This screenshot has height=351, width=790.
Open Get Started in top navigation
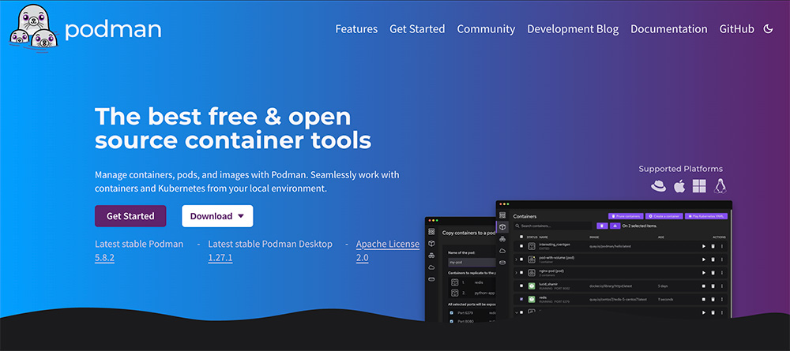[417, 29]
